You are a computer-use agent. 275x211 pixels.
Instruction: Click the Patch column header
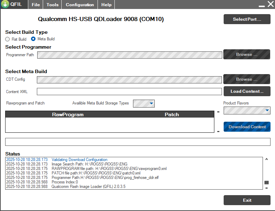[172, 114]
